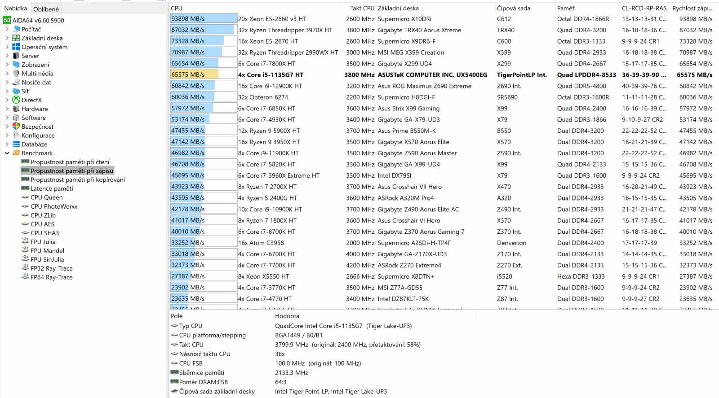Click the Benchmark folder icon
This screenshot has width=719, height=398.
click(16, 153)
